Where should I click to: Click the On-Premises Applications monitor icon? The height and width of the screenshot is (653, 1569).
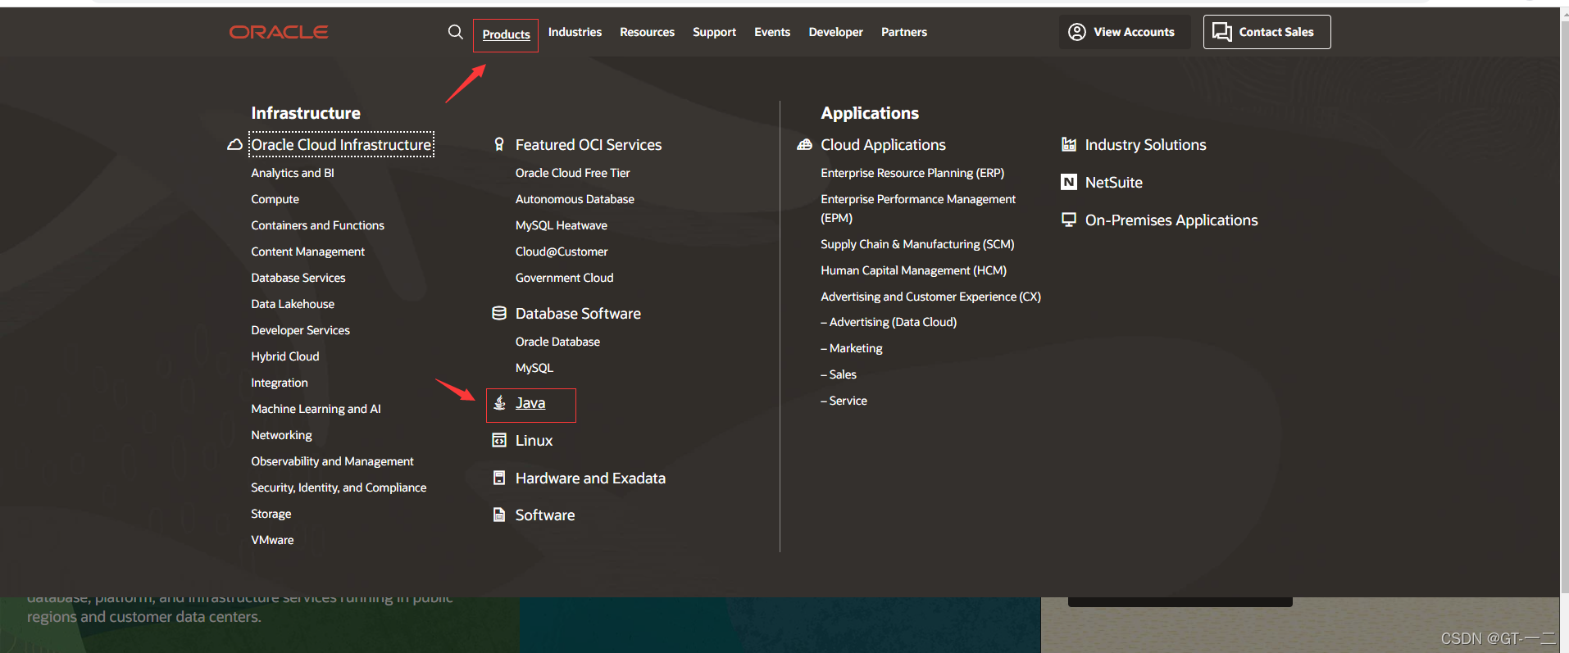(x=1069, y=220)
